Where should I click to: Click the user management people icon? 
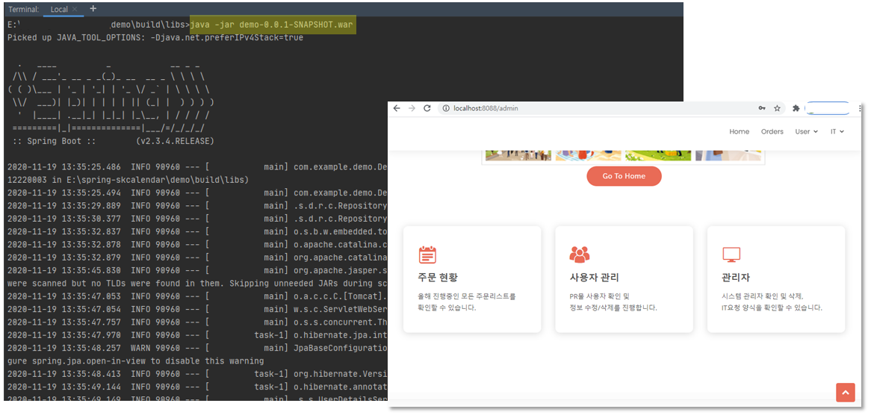tap(580, 255)
